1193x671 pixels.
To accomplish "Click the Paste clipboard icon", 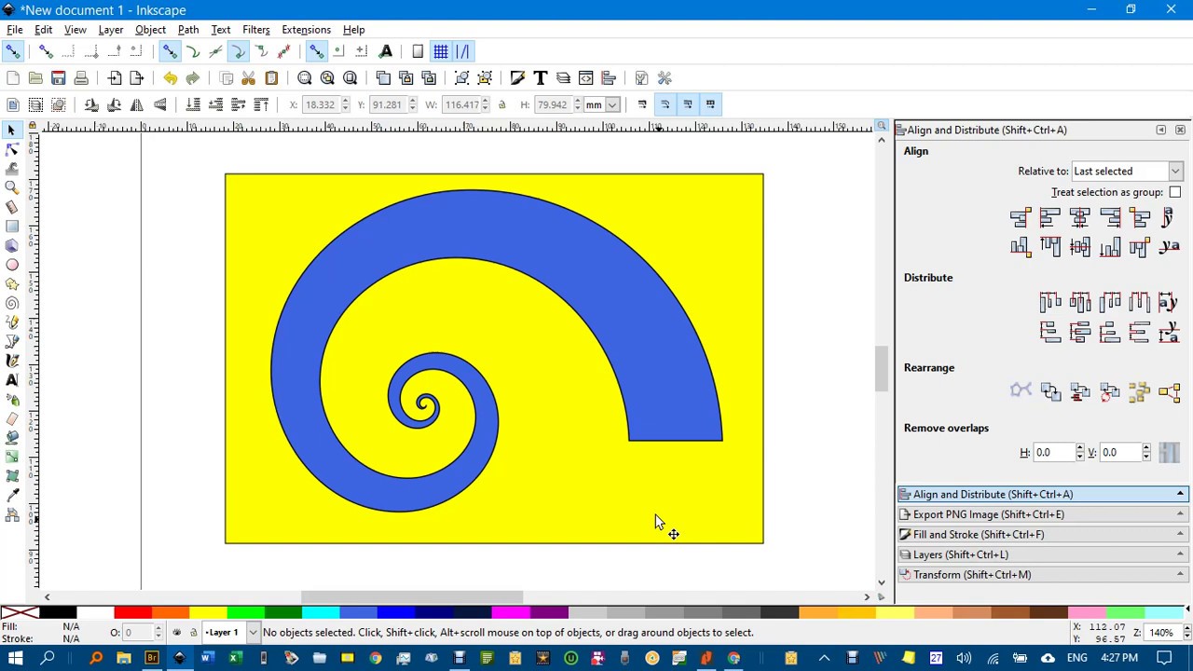I will coord(271,78).
